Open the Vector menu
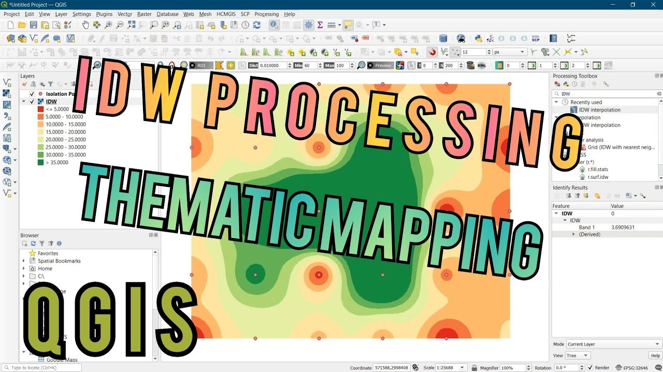 (125, 14)
